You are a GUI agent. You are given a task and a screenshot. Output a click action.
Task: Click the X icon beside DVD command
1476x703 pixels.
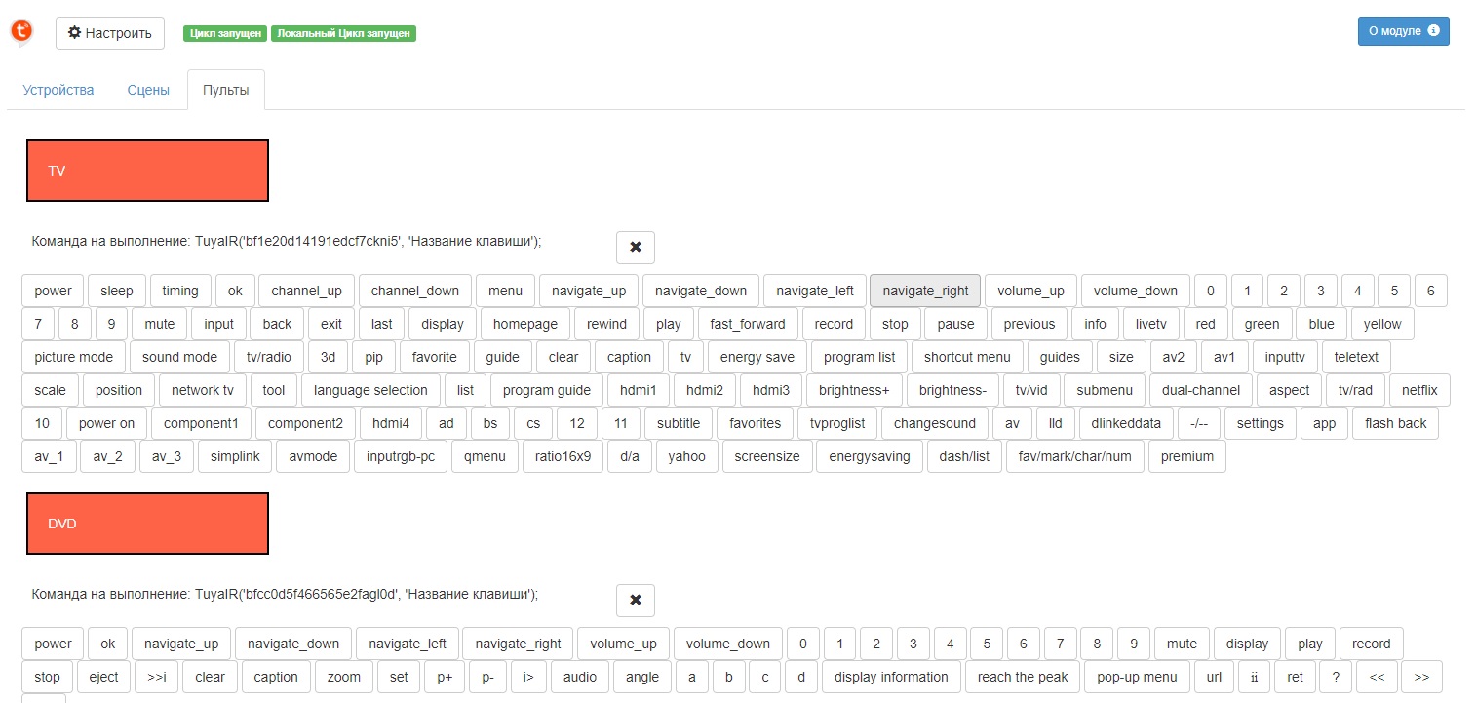pyautogui.click(x=636, y=601)
